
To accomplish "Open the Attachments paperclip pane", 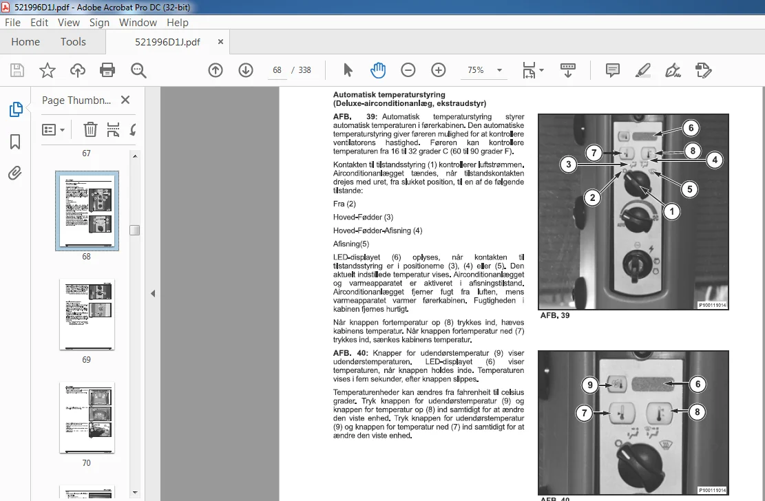I will (15, 173).
